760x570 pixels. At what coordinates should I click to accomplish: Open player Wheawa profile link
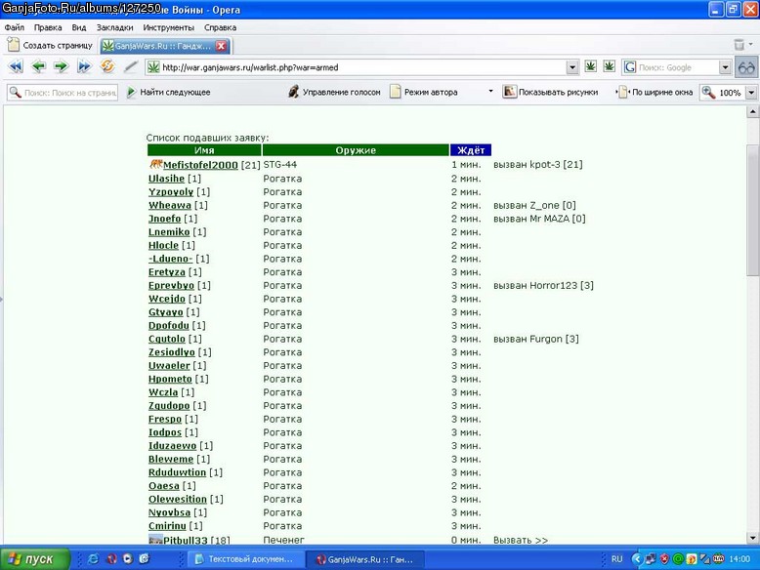coord(170,205)
